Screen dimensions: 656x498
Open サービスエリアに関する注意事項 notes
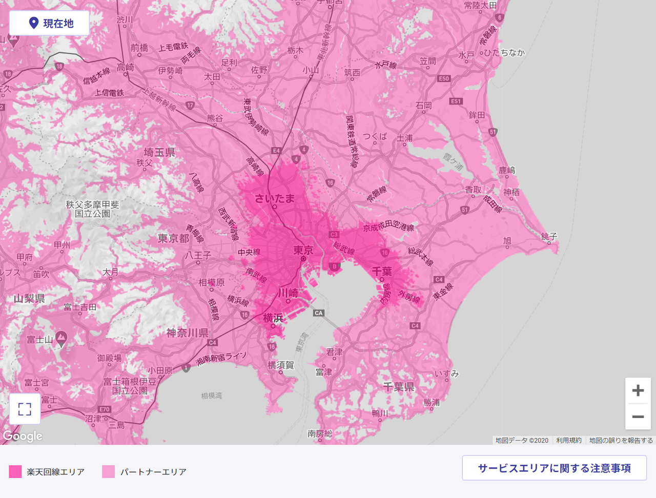pyautogui.click(x=554, y=468)
